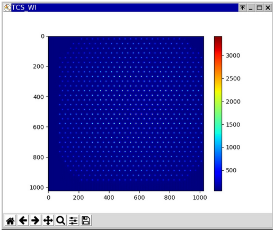274x231 pixels.
Task: Click the TCS_WI window app icon
Action: coord(7,8)
